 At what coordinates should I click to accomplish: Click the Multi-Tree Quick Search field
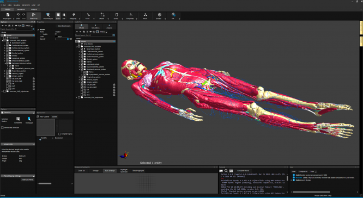[94, 35]
